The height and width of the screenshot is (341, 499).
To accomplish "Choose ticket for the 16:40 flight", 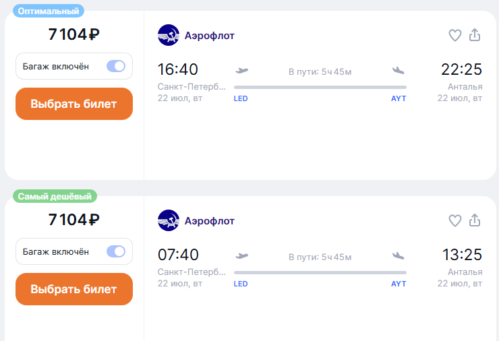I will [74, 104].
